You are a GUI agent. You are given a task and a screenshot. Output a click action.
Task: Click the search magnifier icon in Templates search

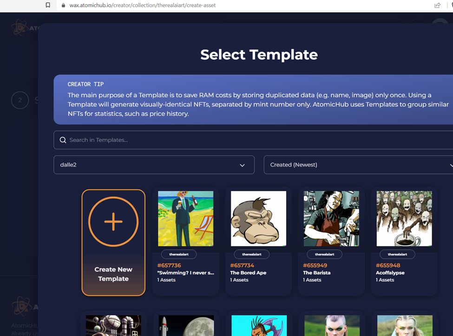tap(63, 140)
